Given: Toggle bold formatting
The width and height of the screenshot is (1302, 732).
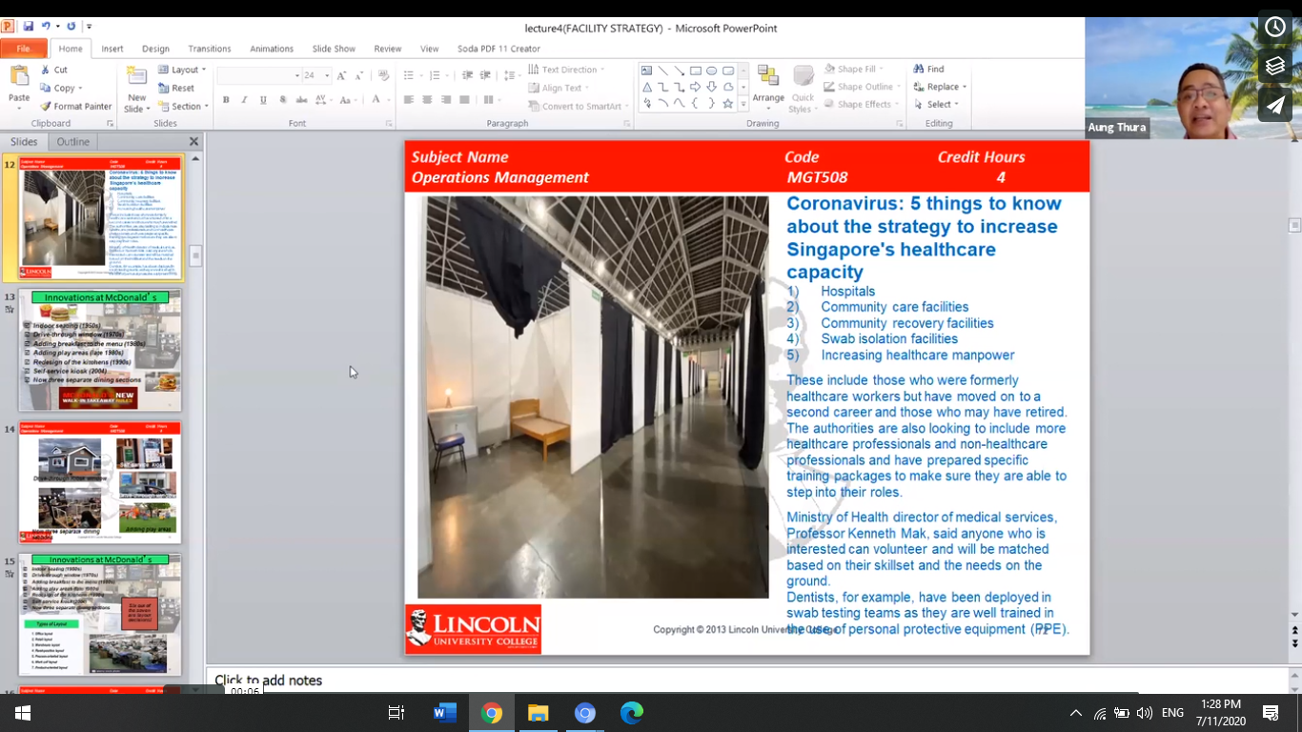Looking at the screenshot, I should click(226, 99).
